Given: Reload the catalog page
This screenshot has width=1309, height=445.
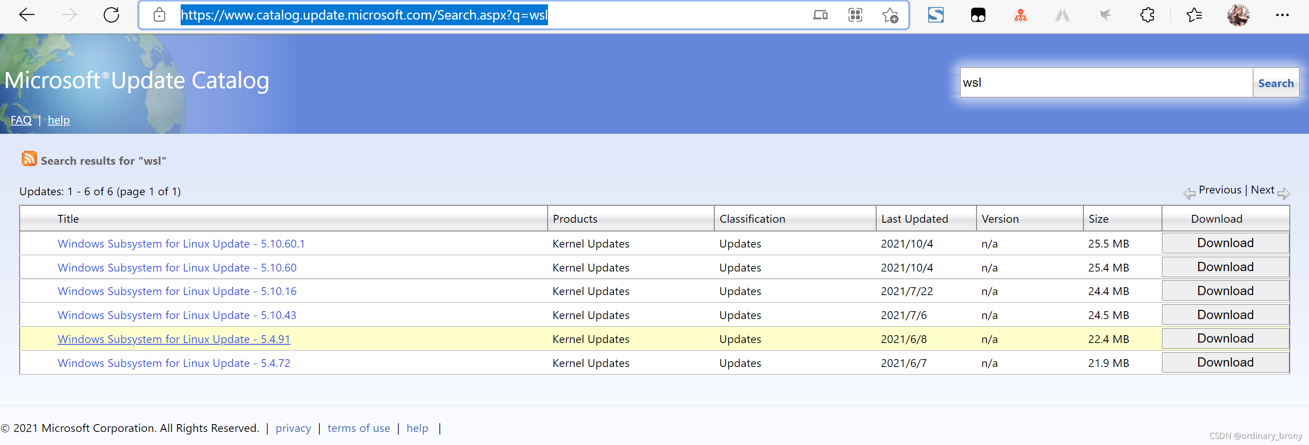Looking at the screenshot, I should 111,15.
